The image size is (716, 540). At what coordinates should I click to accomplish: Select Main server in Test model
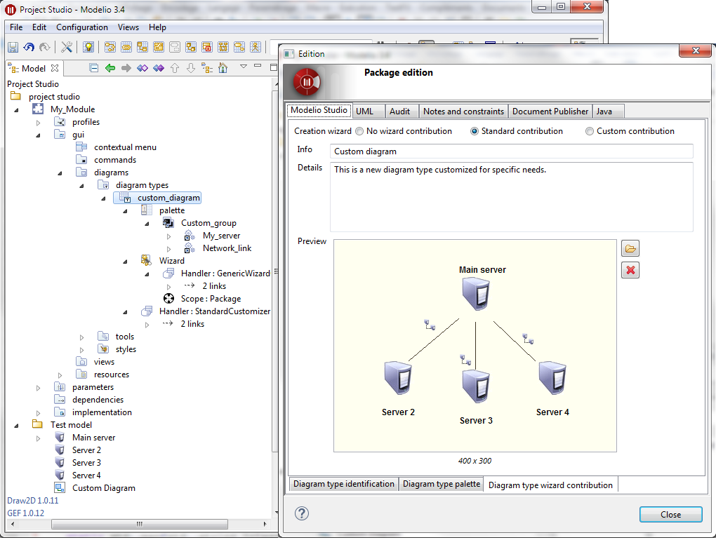point(93,438)
